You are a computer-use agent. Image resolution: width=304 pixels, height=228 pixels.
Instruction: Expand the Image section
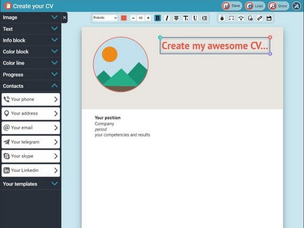(x=30, y=17)
